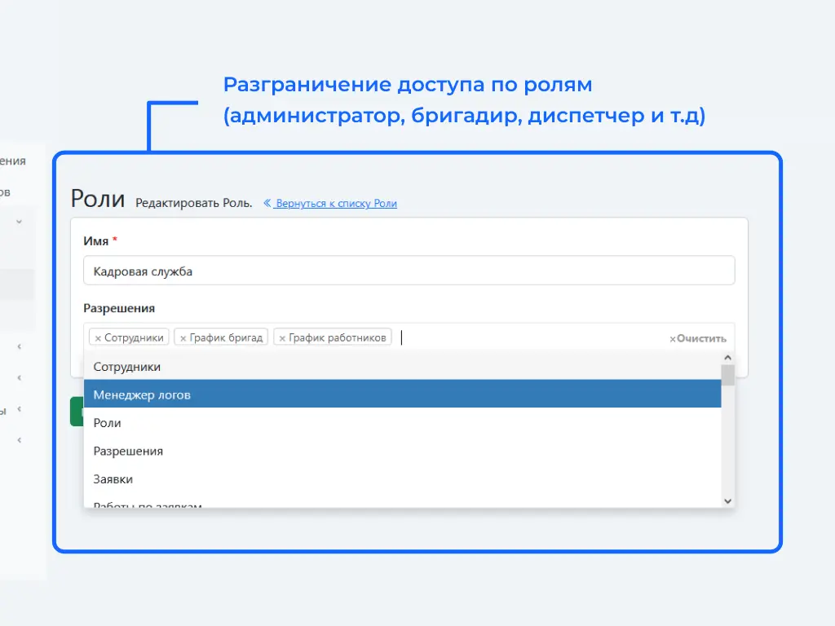Clear all permissions with Очистить
This screenshot has height=626, width=835.
tap(698, 338)
